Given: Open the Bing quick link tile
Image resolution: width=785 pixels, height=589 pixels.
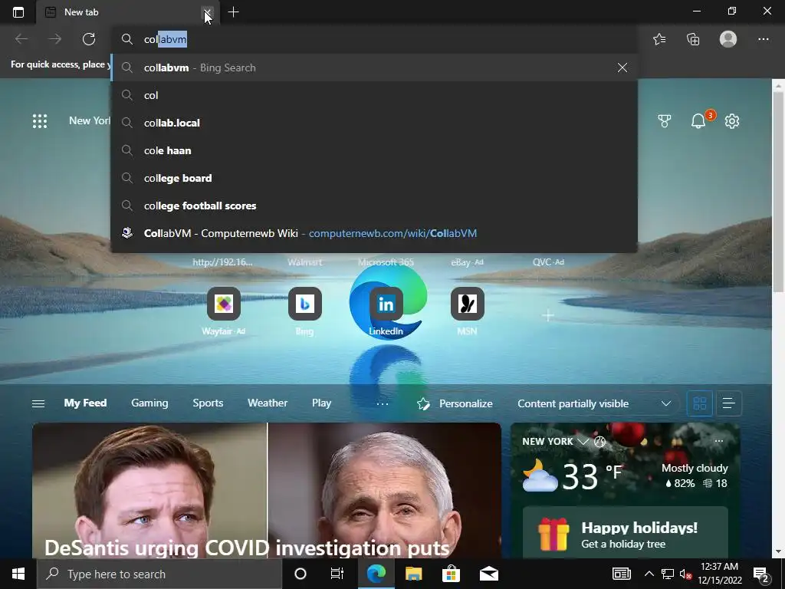Looking at the screenshot, I should (x=305, y=304).
